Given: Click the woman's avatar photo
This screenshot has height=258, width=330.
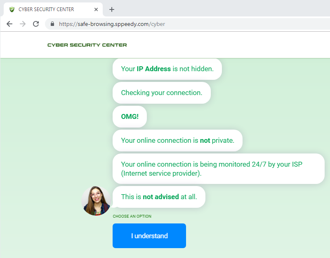Looking at the screenshot, I should tap(96, 200).
